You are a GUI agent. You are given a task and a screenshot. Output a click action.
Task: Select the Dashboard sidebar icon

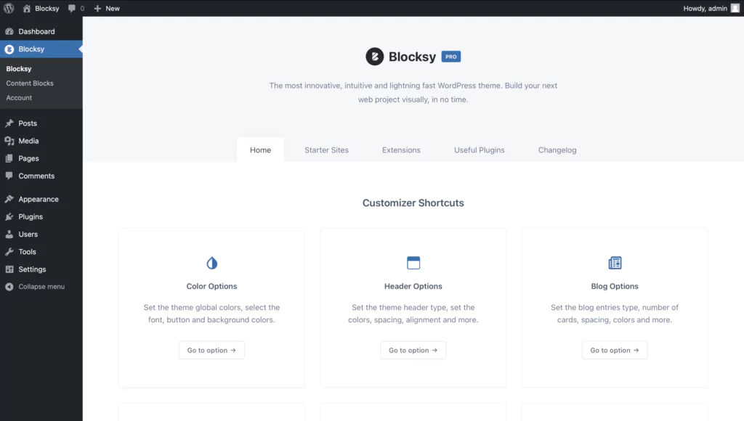click(x=10, y=31)
